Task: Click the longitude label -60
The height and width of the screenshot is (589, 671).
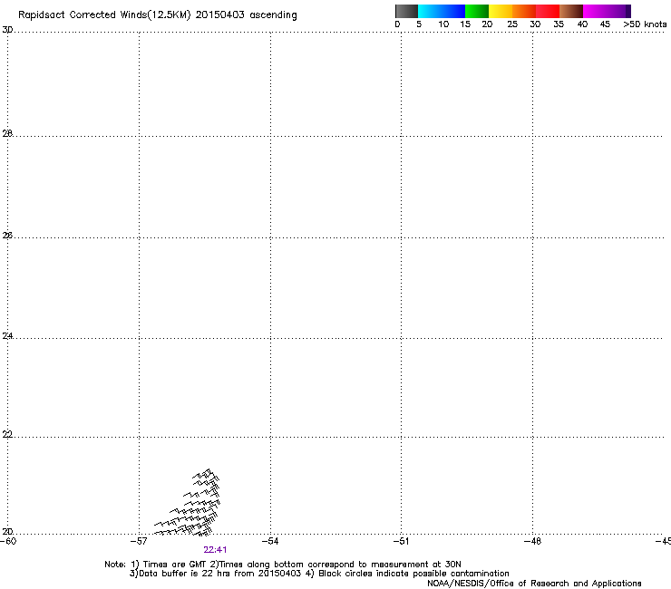Action: point(8,541)
